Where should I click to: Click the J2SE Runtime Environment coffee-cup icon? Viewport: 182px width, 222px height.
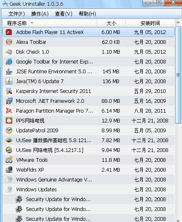(9, 71)
